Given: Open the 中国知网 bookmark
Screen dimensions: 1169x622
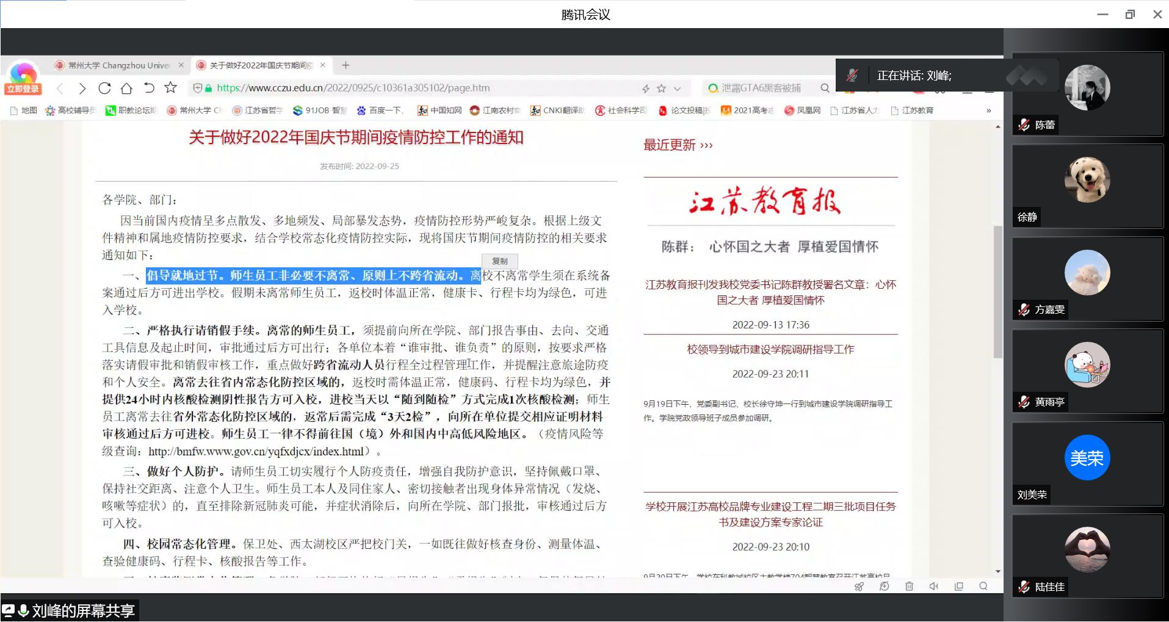Looking at the screenshot, I should (440, 110).
